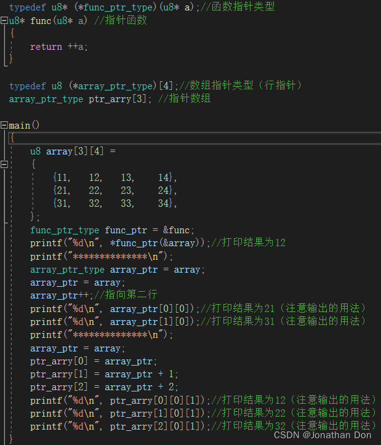
Task: Collapse the main() function fold marker
Action: [4, 125]
